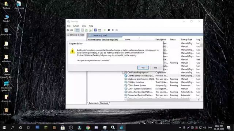234x131 pixels.
Task: Show hidden system tray icons
Action: coord(180,128)
